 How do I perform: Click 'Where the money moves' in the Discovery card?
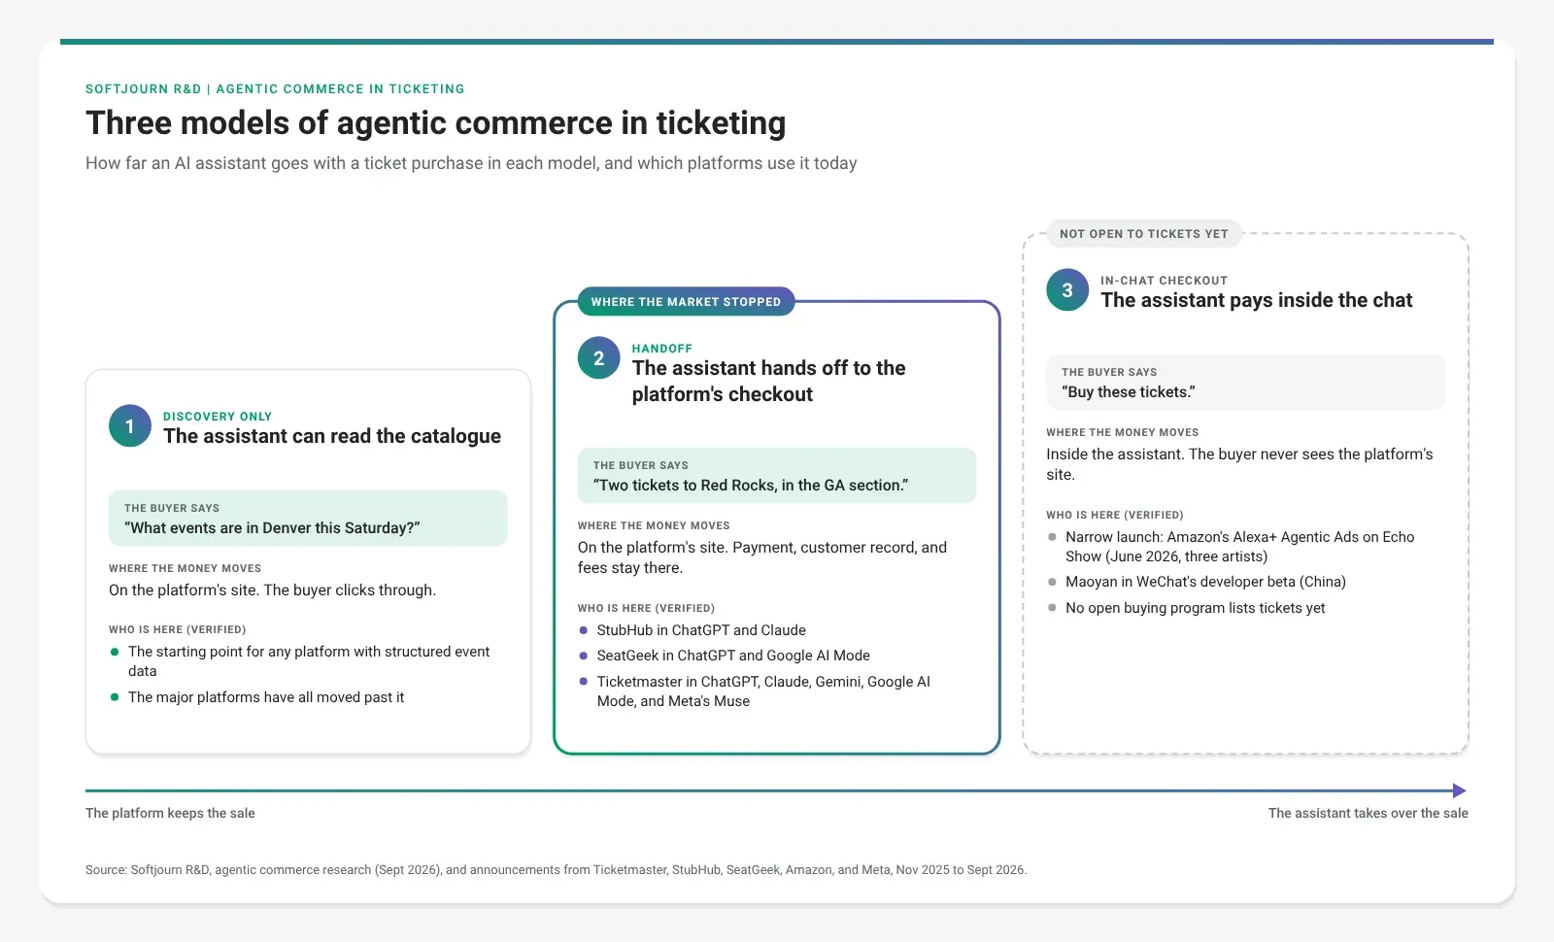(x=185, y=569)
